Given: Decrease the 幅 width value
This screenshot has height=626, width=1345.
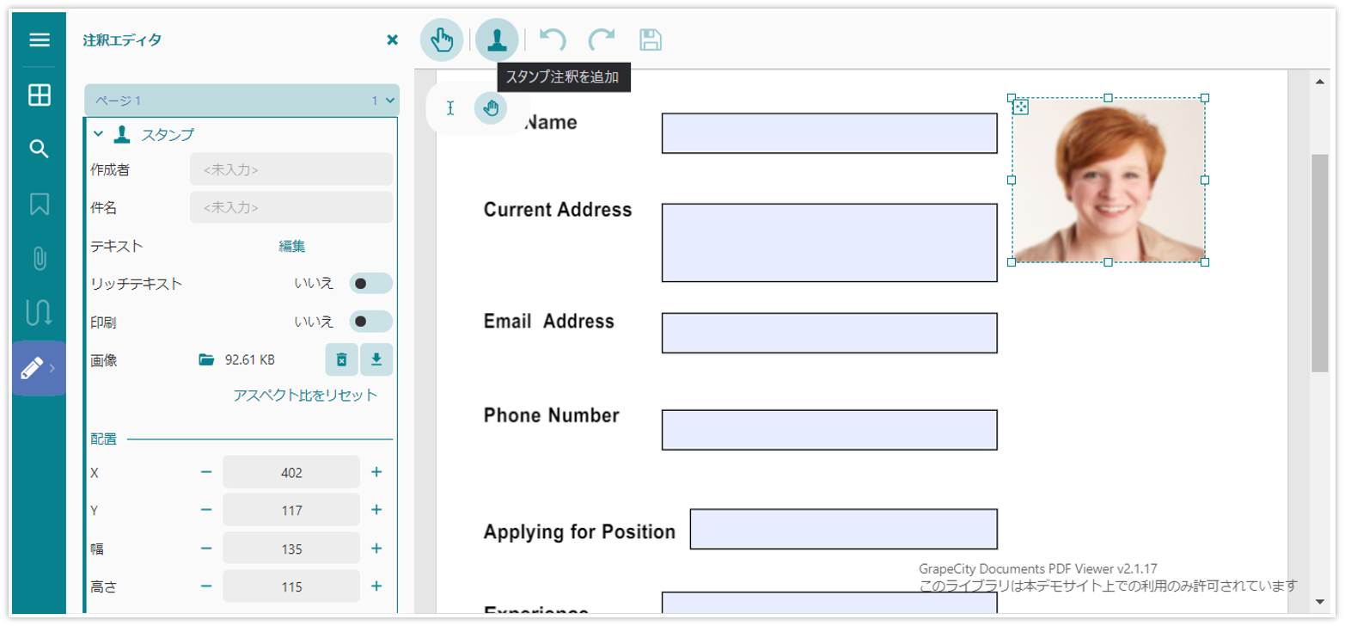Looking at the screenshot, I should (x=206, y=549).
